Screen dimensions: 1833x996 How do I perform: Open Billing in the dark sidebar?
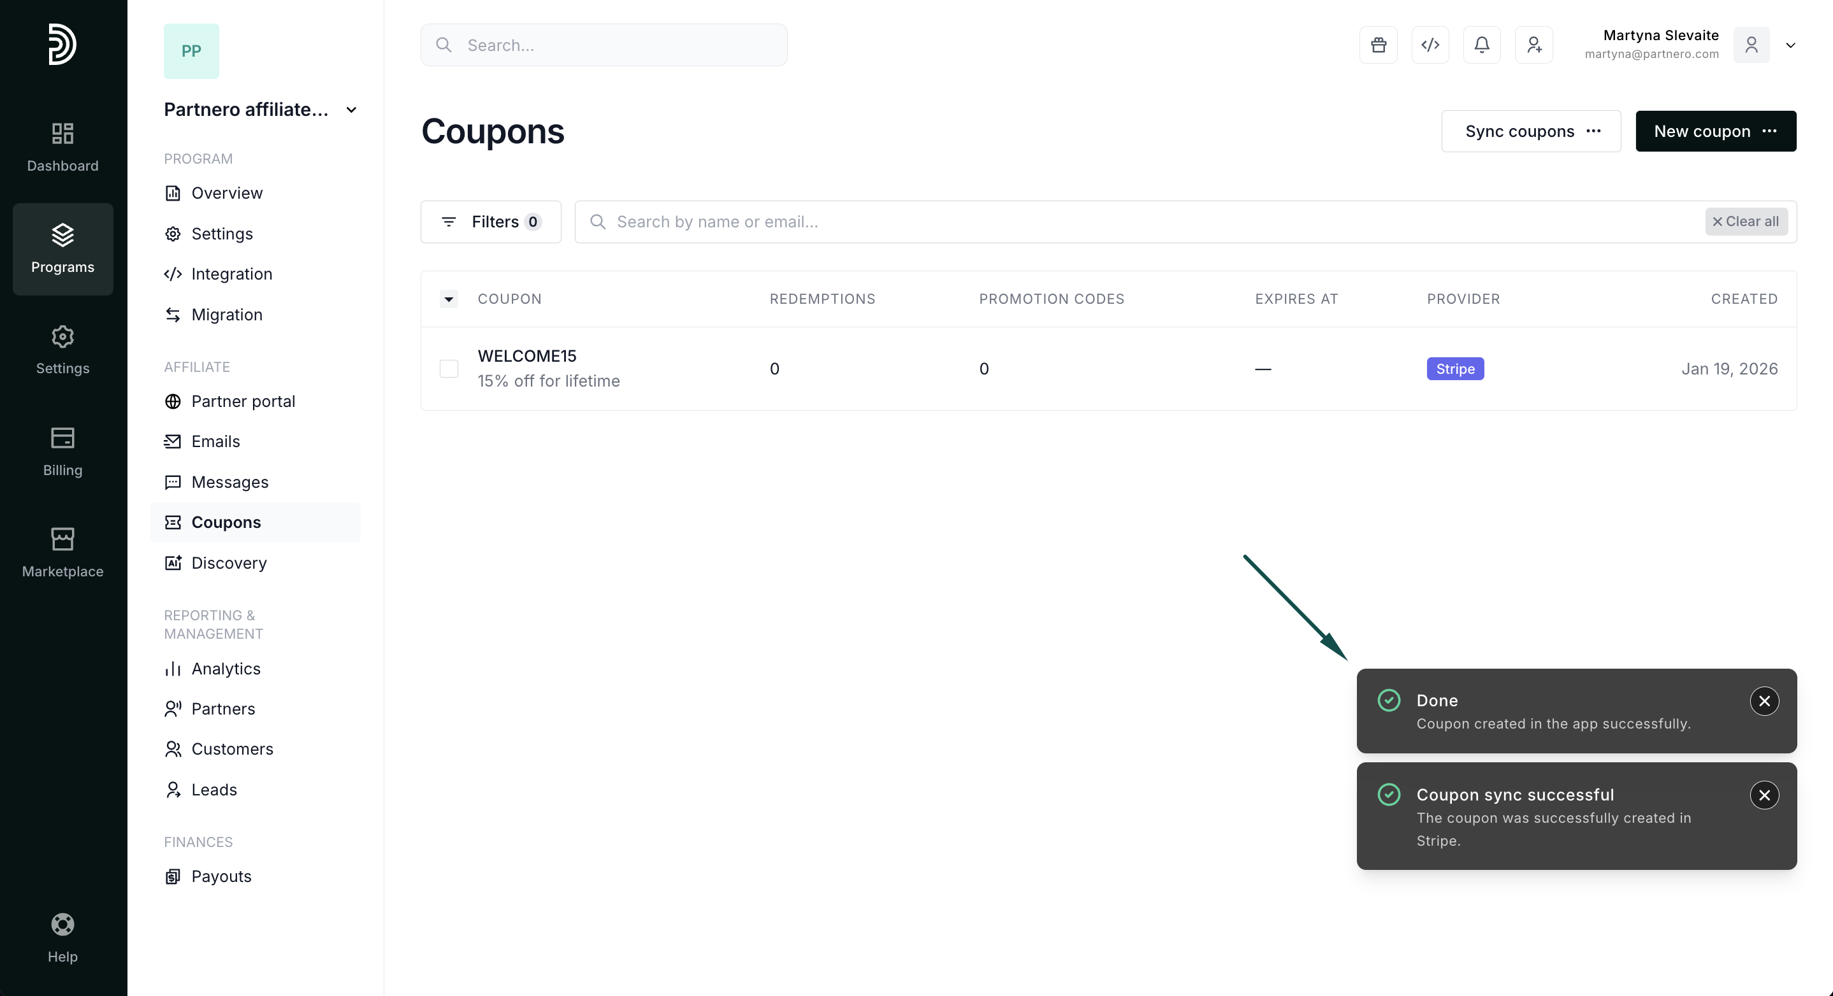coord(62,452)
